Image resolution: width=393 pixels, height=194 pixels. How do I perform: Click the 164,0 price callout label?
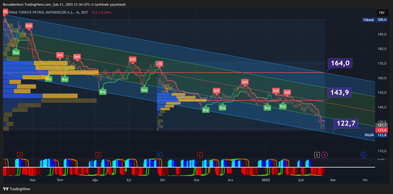tap(340, 63)
